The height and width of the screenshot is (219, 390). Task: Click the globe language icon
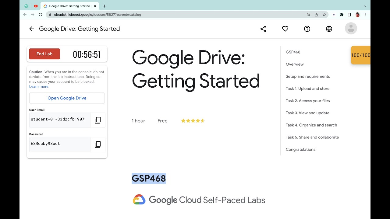(329, 29)
